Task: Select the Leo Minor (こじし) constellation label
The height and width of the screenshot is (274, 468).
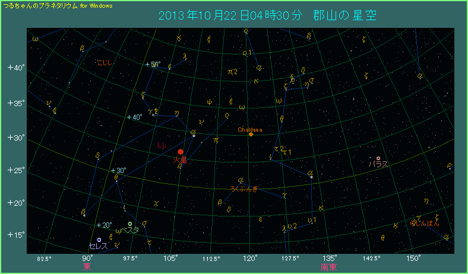Action: tap(104, 62)
